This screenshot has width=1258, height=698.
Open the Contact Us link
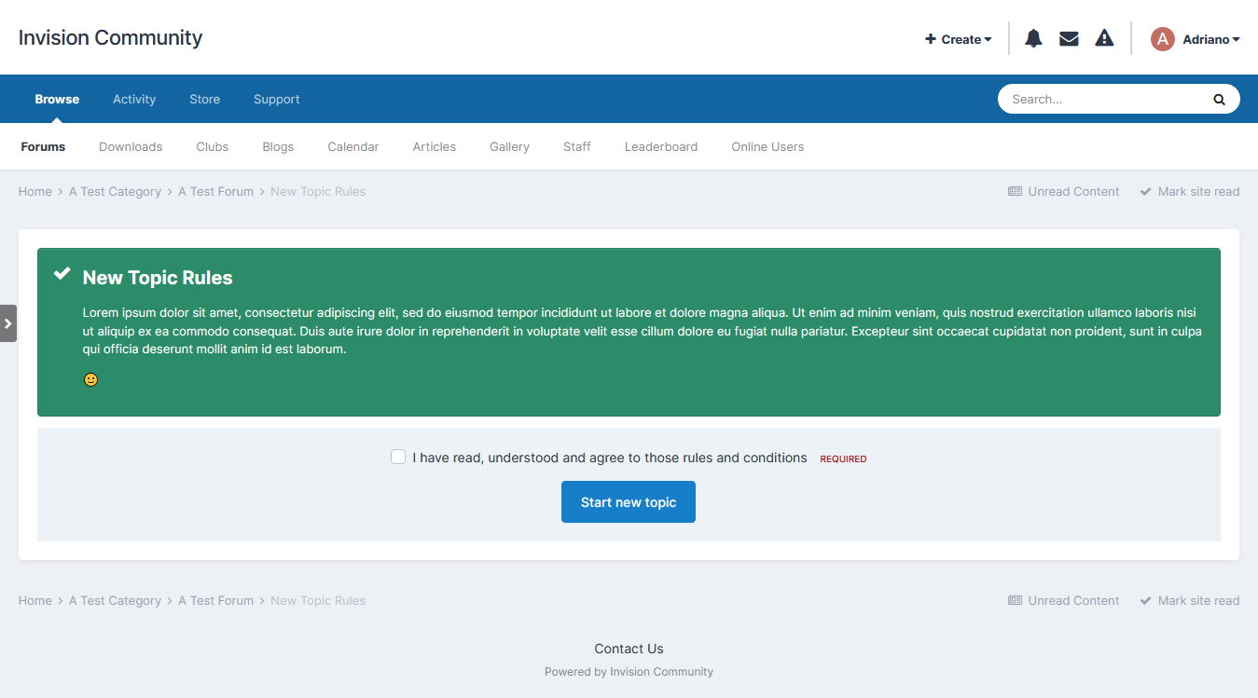(x=629, y=648)
